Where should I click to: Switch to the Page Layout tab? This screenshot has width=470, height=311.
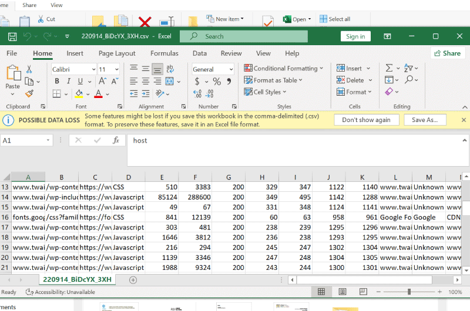point(117,53)
